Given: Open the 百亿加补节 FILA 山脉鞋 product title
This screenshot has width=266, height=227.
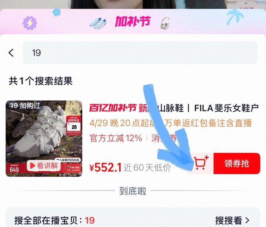Looking at the screenshot, I should 174,108.
